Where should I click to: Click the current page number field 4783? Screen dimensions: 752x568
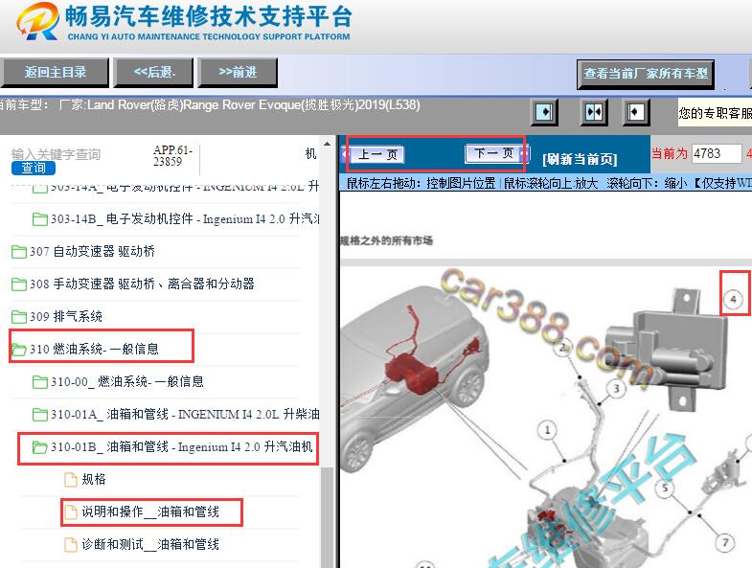(x=717, y=153)
